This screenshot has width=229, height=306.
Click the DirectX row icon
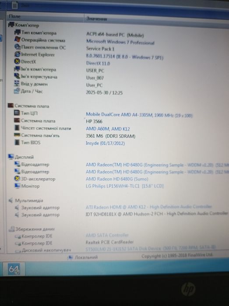point(17,61)
